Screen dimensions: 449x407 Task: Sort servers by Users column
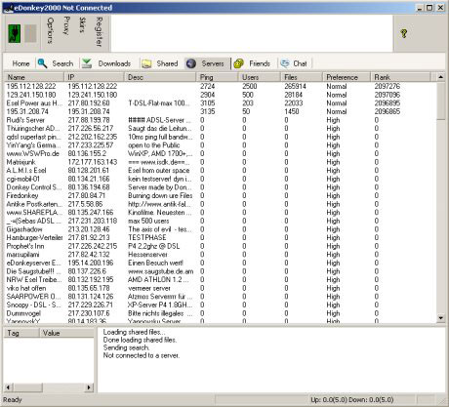(260, 77)
